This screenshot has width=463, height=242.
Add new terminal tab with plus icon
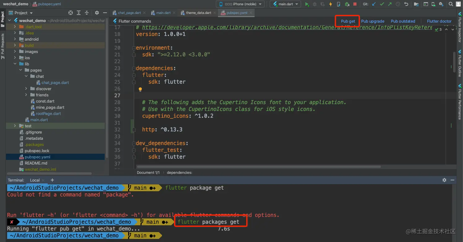click(52, 180)
